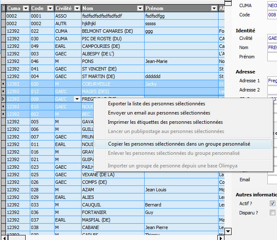Click cell "ALBESPY (DE L')"
Image resolution: width=277 pixels, height=240 pixels.
(x=113, y=54)
